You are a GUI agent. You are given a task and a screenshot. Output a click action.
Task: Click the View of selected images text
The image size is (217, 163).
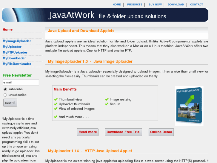pyautogui.click(x=77, y=109)
